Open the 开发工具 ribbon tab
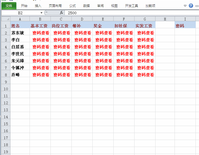Image resolution: width=199 pixels, height=155 pixels. click(132, 6)
